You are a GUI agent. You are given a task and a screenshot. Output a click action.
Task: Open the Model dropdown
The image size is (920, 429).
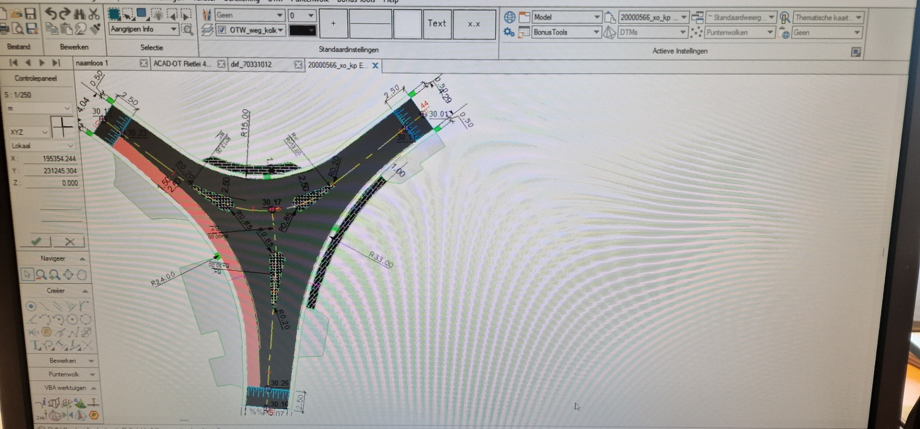pos(566,17)
